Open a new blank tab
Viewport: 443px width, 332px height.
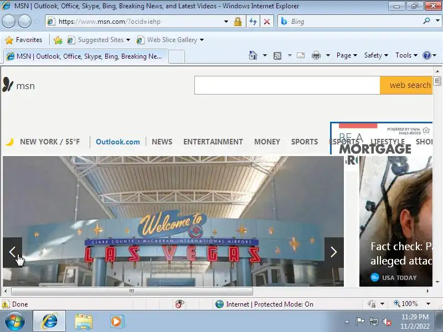177,56
